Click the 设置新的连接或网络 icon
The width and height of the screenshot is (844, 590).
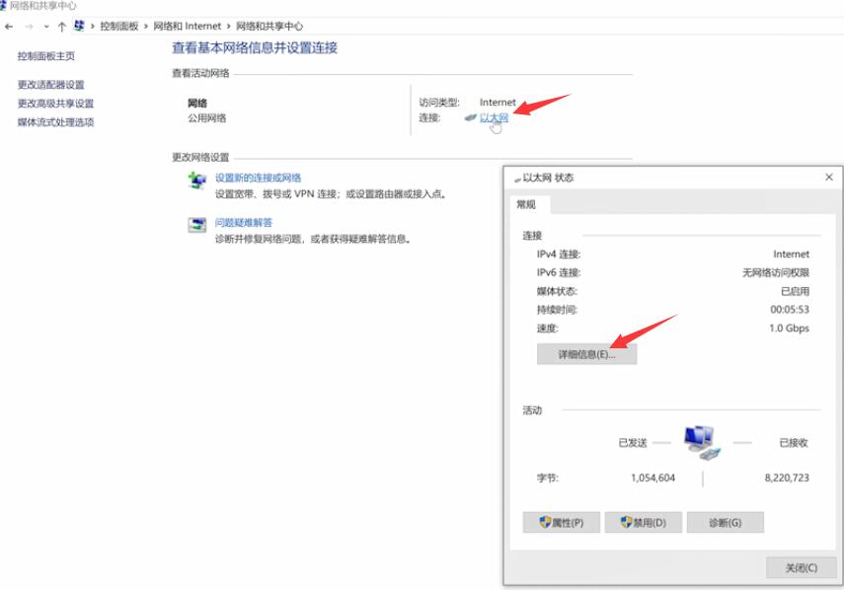[197, 181]
